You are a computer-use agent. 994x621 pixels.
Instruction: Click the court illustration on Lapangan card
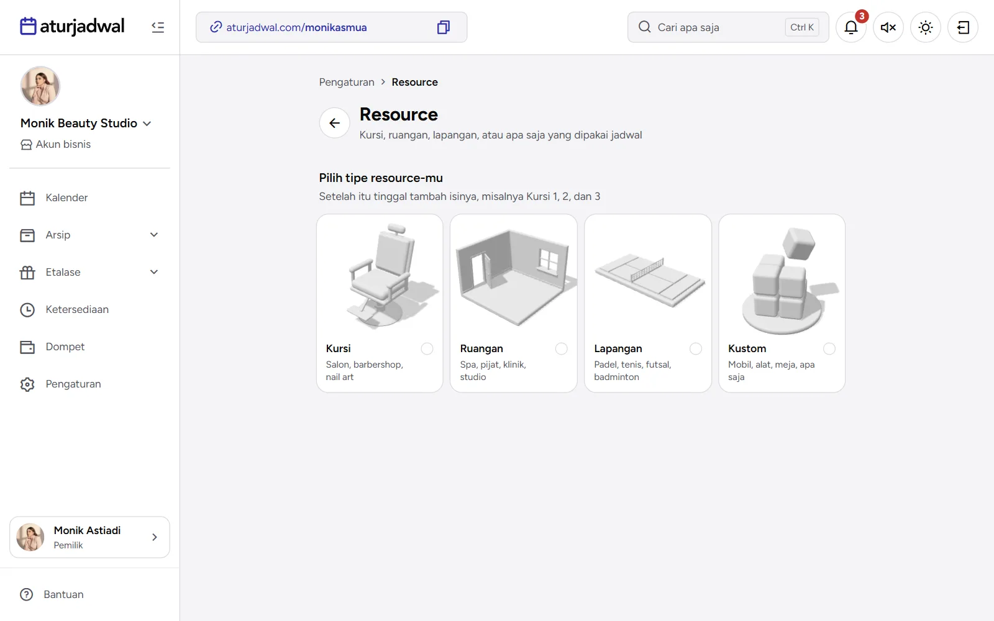(x=649, y=279)
